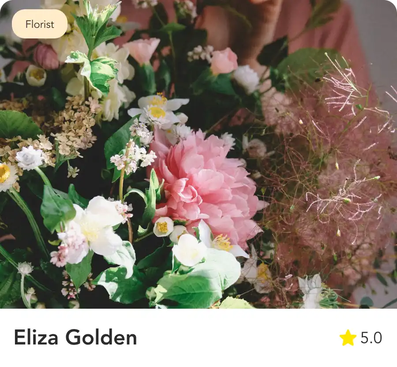Click the yellow star rating icon
This screenshot has width=397, height=367.
[x=348, y=337]
